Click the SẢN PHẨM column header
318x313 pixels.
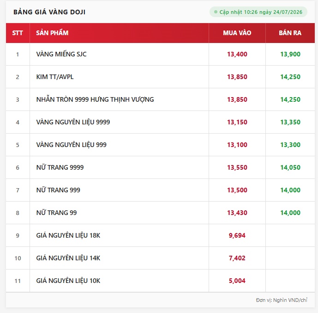[52, 33]
